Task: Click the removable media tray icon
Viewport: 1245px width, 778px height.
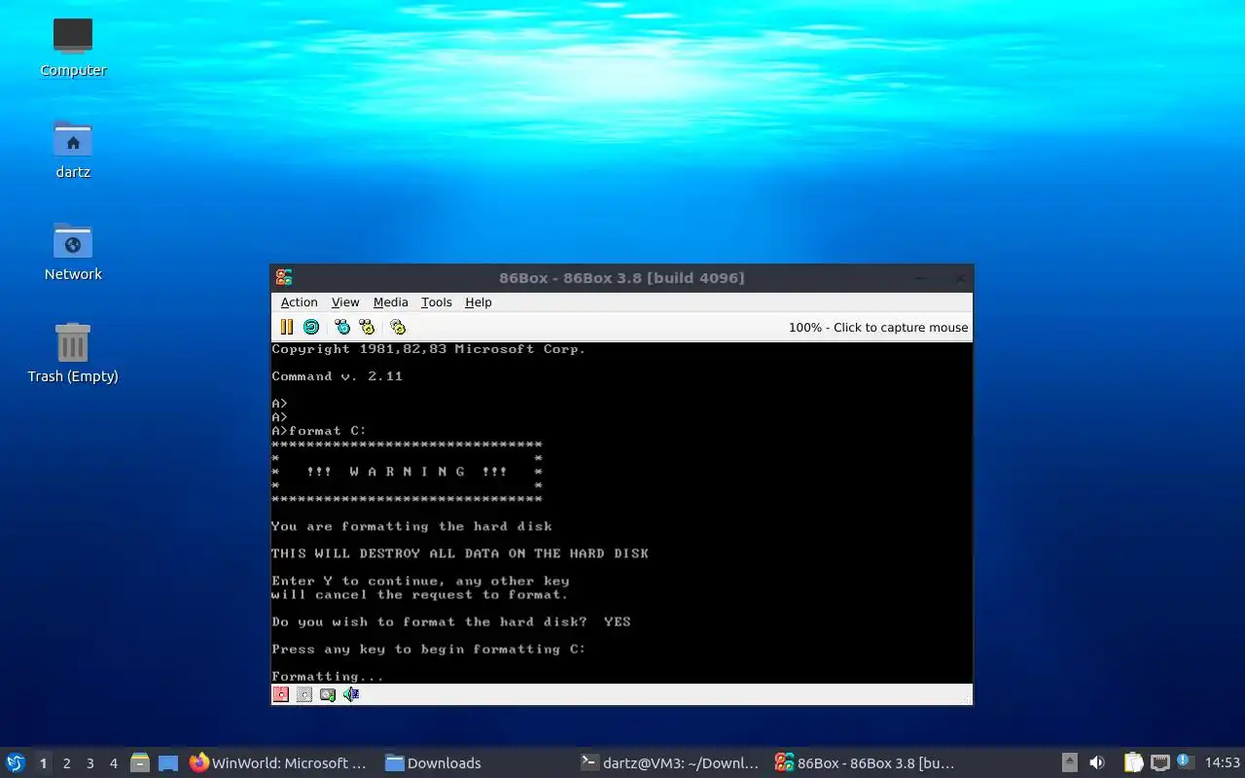Action: coord(1069,762)
